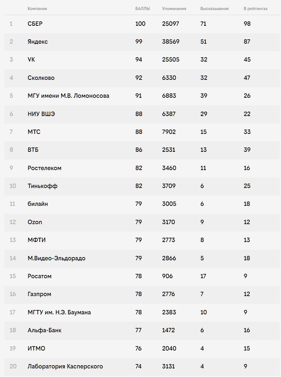Image resolution: width=281 pixels, height=377 pixels.
Task: Click the Ozon company name
Action: tap(35, 222)
